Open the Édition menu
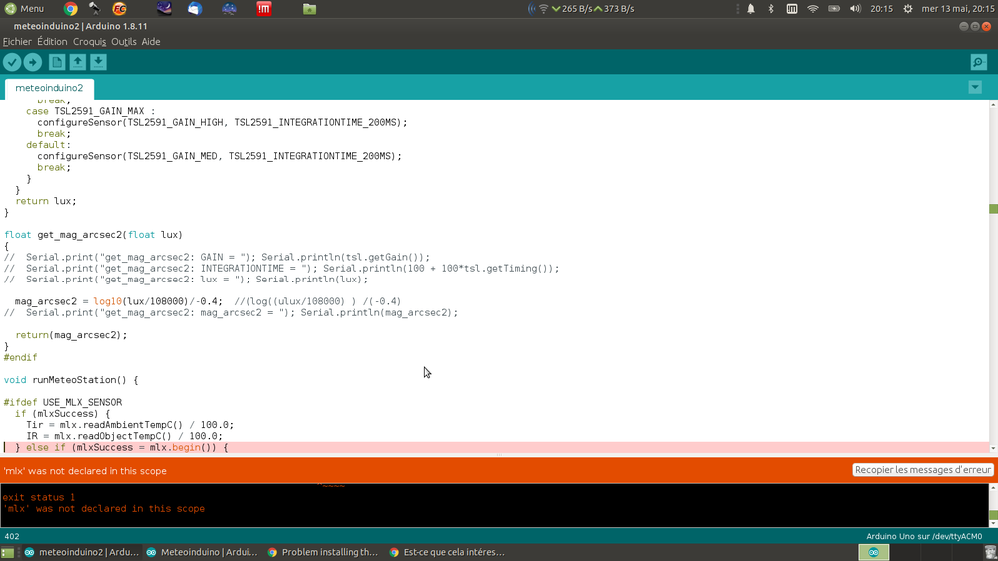 tap(52, 41)
